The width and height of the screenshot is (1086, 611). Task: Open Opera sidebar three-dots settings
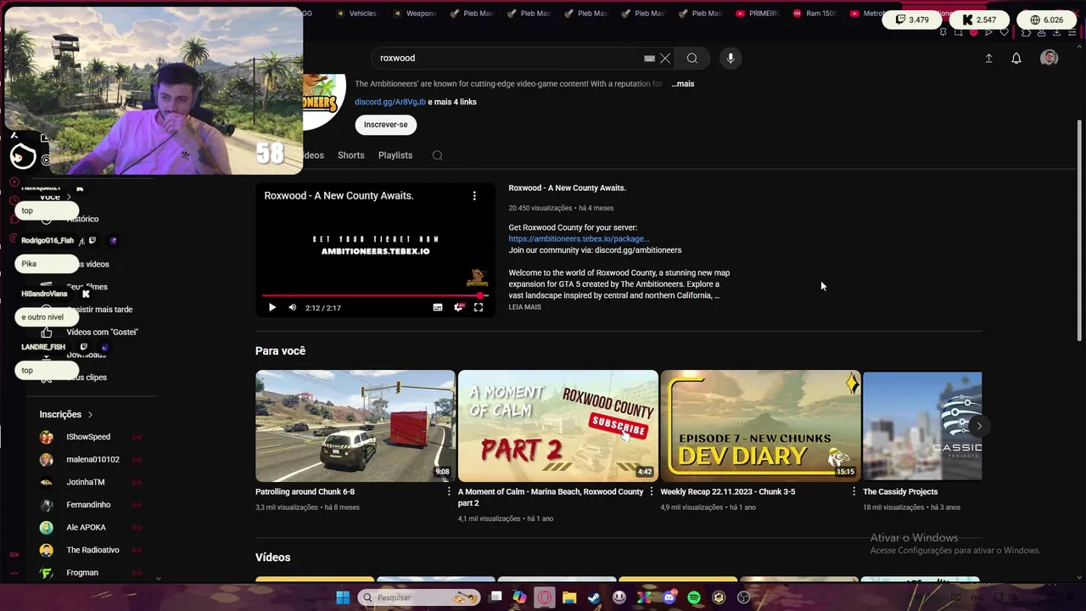click(x=14, y=573)
